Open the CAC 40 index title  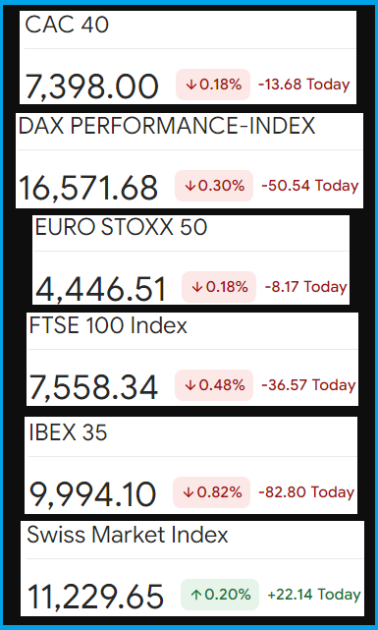pyautogui.click(x=67, y=25)
